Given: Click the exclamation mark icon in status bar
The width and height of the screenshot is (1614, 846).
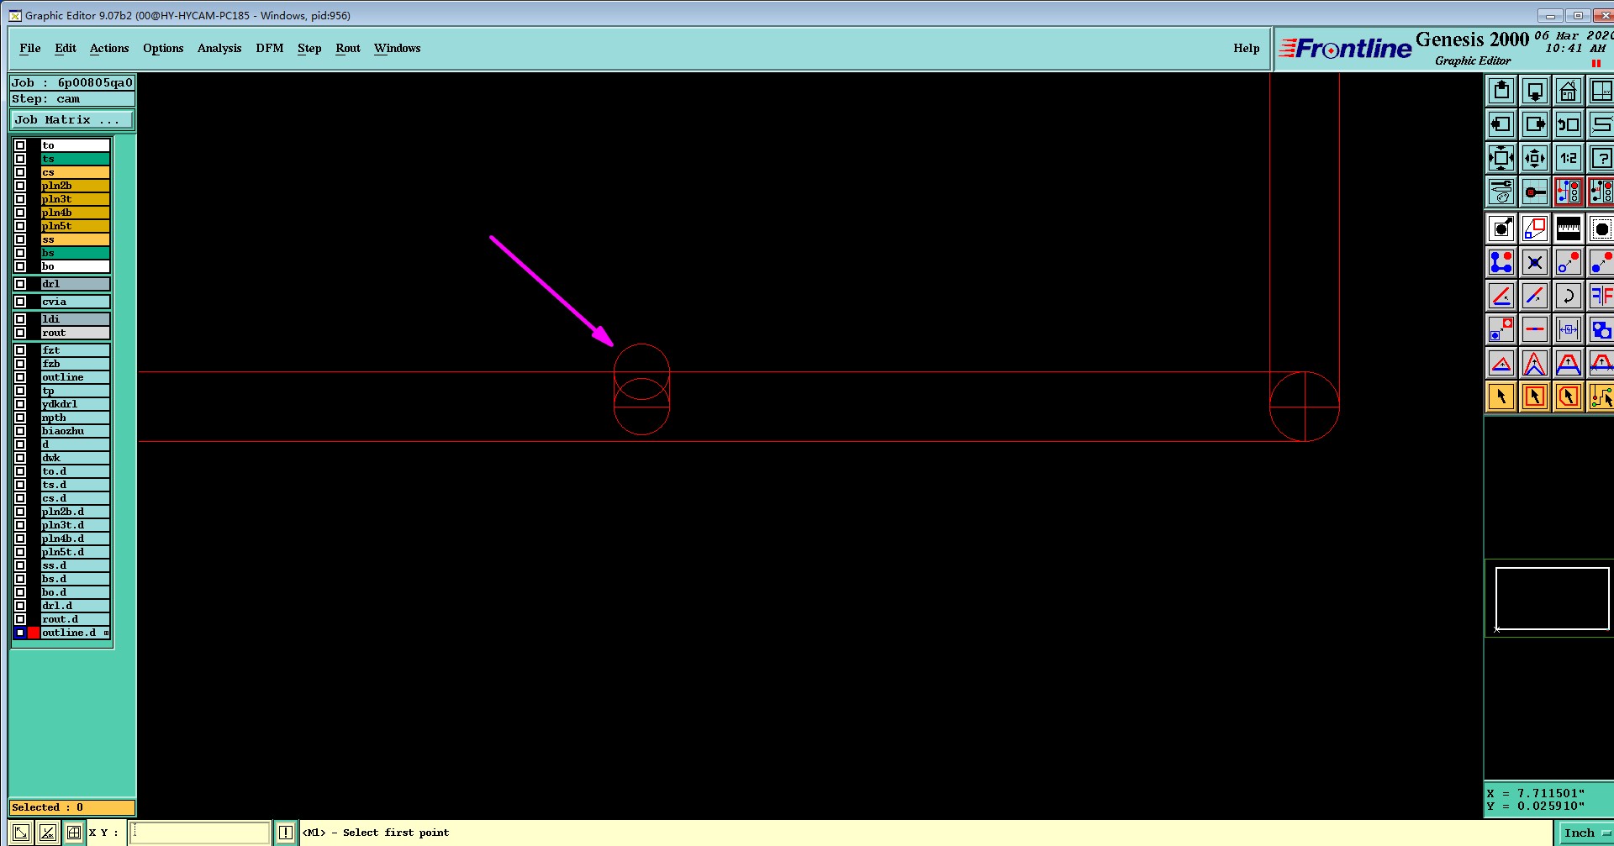Looking at the screenshot, I should (286, 833).
